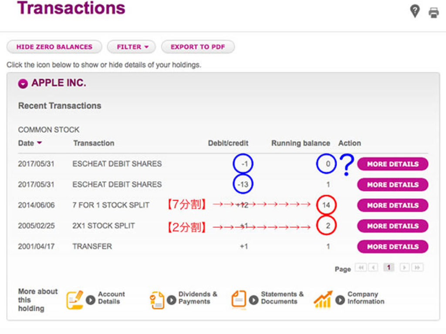
Task: Open the Dividends & Payments link
Action: [x=198, y=297]
